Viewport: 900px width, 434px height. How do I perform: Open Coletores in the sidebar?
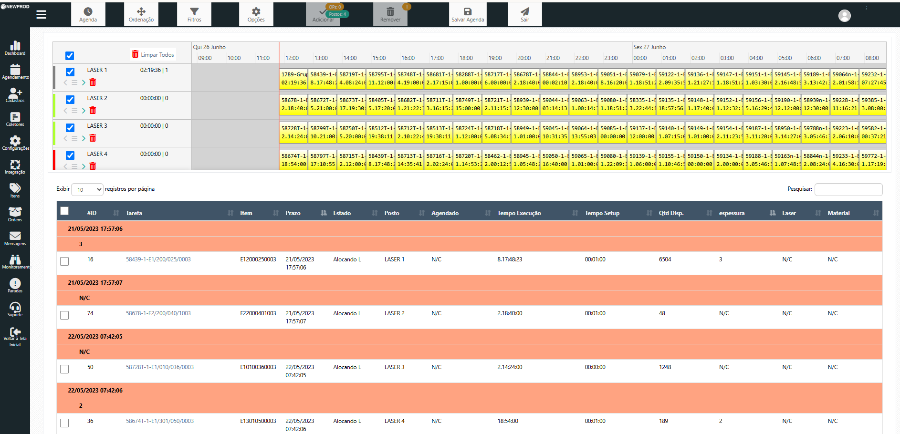point(15,119)
